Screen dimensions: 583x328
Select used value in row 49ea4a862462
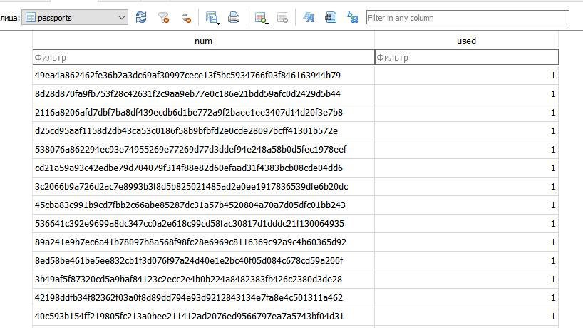coord(466,76)
